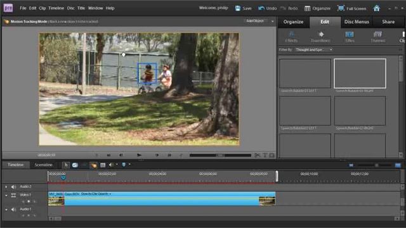Select Speech Bubble 01 LEFT thumbnail
The width and height of the screenshot is (406, 228).
click(305, 73)
